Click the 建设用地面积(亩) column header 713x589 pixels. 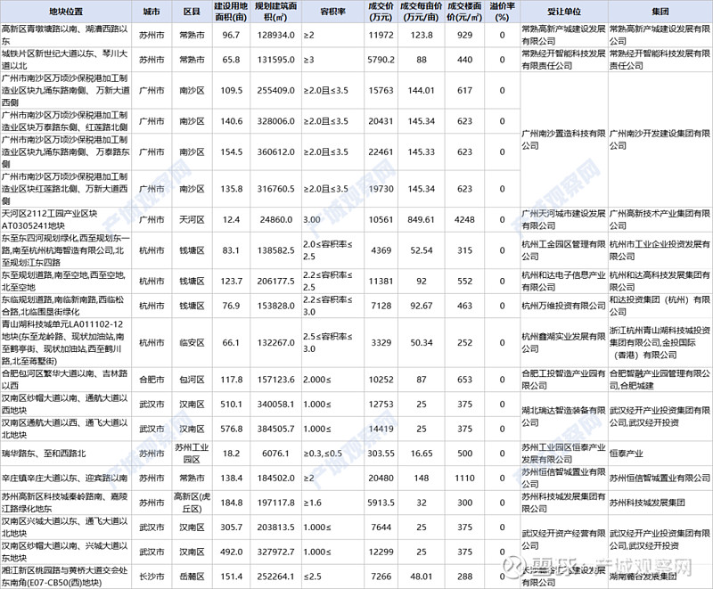click(231, 12)
